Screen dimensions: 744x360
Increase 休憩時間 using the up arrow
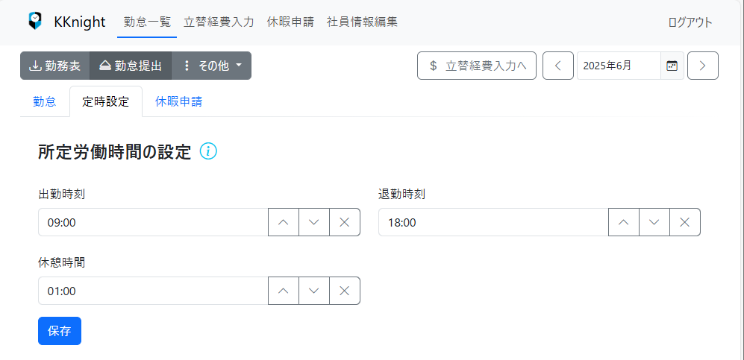pos(284,291)
